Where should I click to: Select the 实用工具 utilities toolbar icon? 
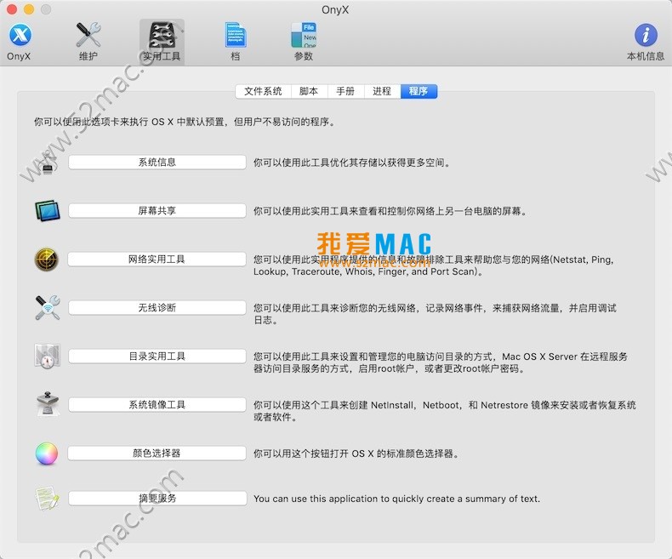[x=162, y=41]
